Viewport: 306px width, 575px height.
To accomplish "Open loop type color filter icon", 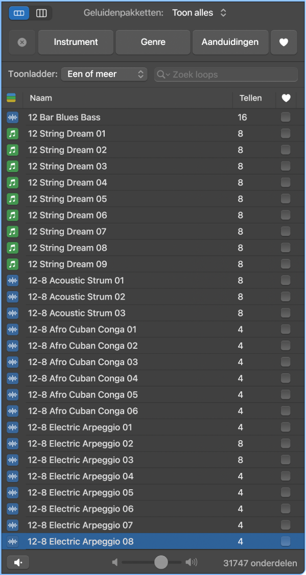I will 11,98.
